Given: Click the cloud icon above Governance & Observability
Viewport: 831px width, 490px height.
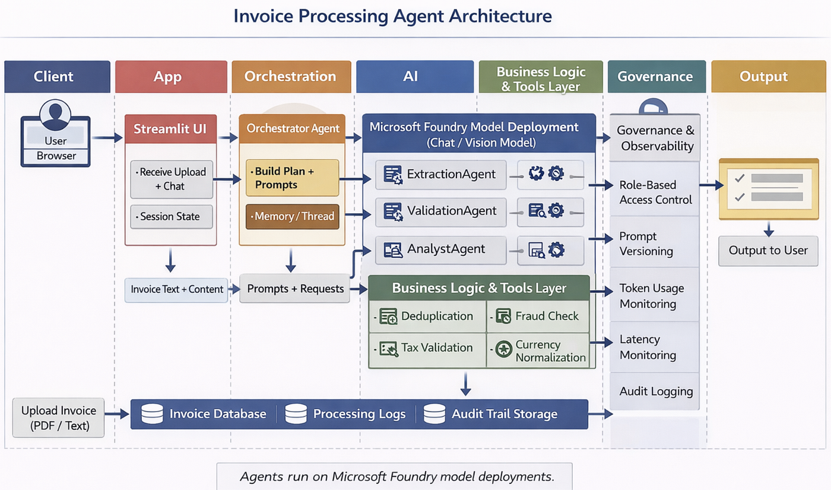Looking at the screenshot, I should [653, 107].
